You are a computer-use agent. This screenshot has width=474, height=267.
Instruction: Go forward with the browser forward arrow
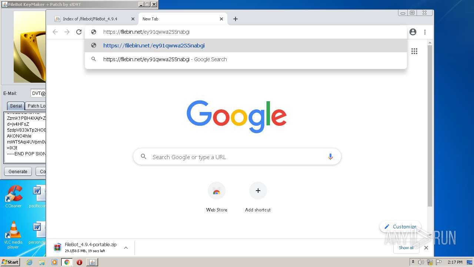click(x=67, y=32)
